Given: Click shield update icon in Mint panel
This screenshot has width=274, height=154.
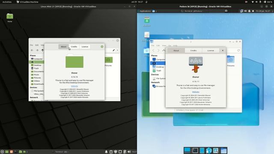Looking at the screenshot, I should [116, 152].
